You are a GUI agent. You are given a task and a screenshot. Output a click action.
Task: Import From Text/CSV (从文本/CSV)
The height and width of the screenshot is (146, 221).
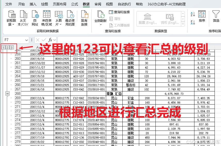(x=23, y=18)
